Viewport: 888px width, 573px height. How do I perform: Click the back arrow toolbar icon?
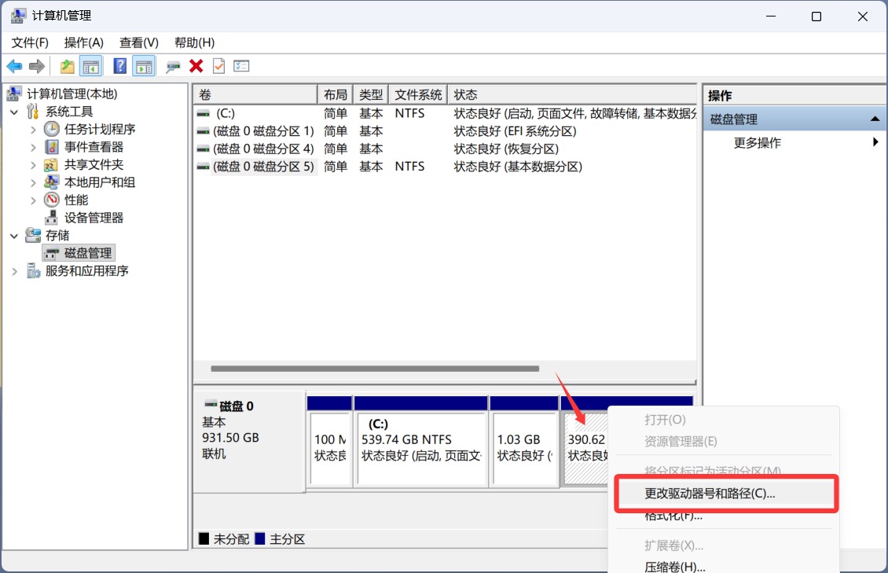(14, 67)
